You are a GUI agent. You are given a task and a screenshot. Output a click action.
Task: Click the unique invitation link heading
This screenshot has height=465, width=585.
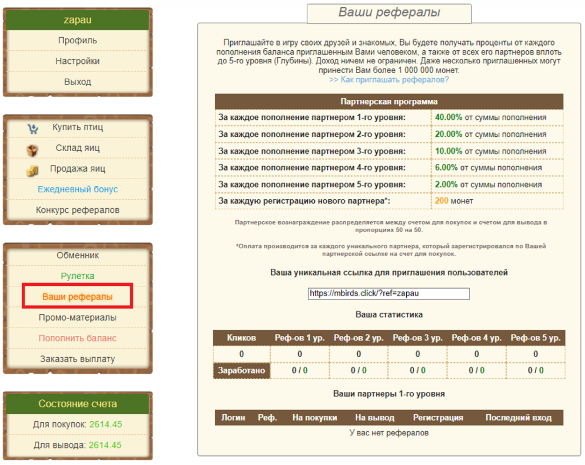coord(388,273)
